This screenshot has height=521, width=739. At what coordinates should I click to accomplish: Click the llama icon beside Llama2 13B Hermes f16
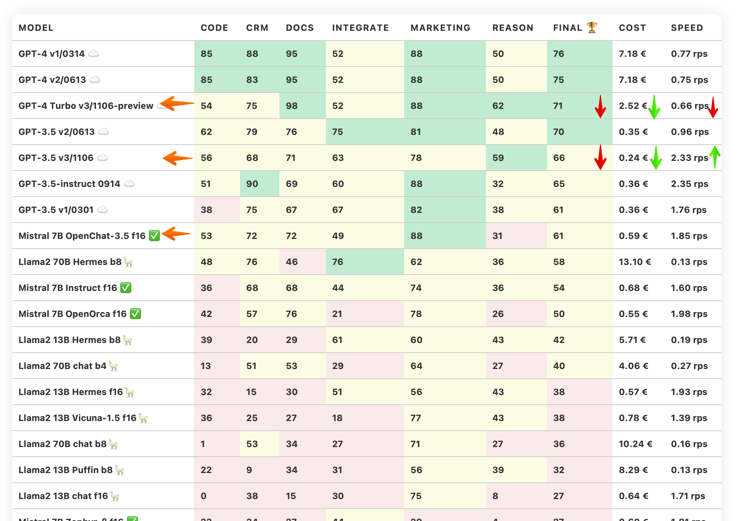coord(129,392)
